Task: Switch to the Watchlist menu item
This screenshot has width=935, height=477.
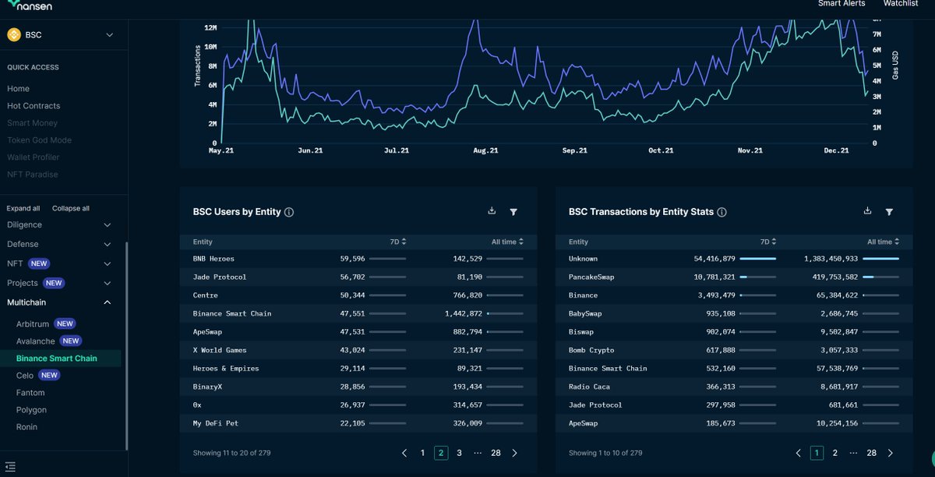Action: click(x=901, y=4)
